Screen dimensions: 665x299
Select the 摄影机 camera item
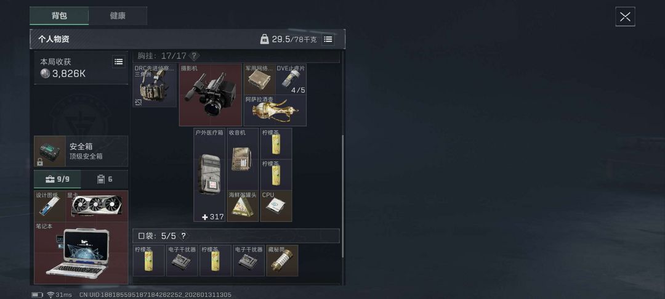tap(211, 95)
